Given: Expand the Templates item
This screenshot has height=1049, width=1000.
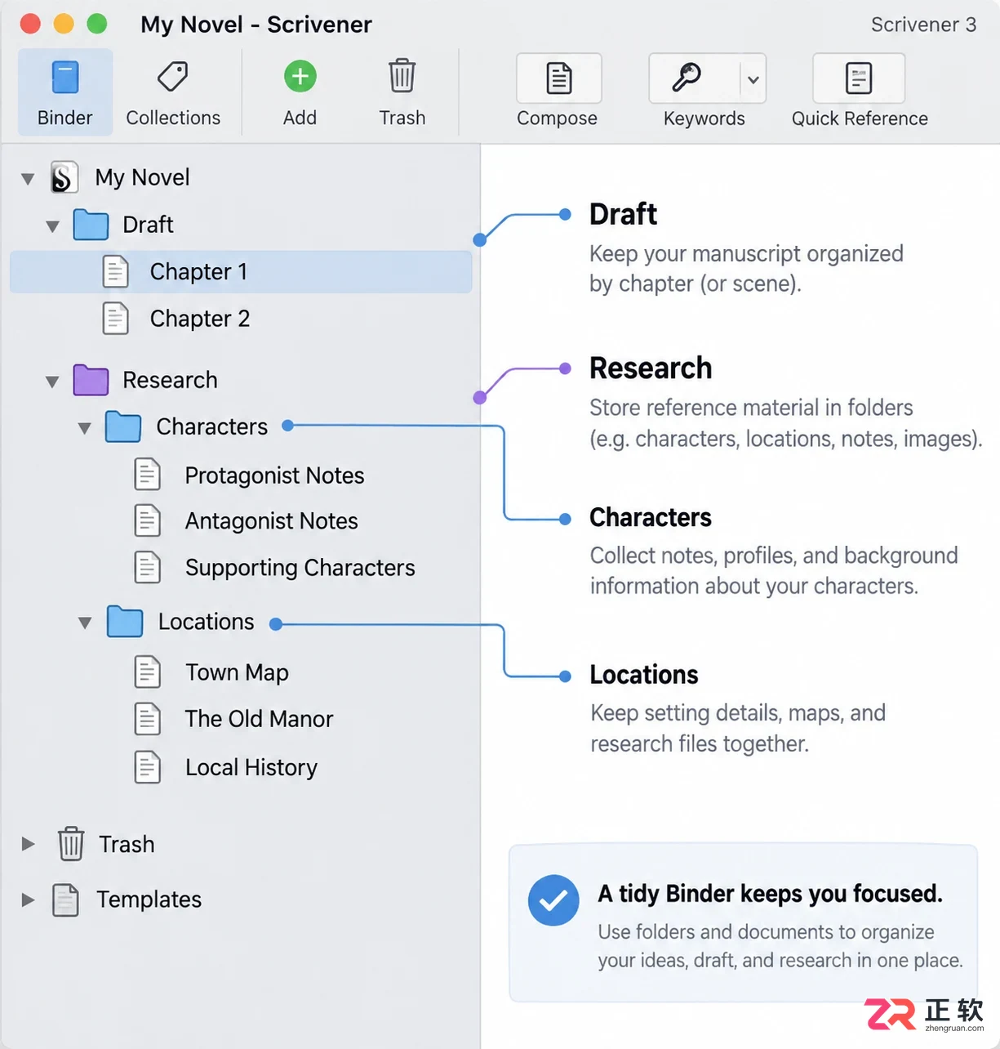Looking at the screenshot, I should [28, 899].
